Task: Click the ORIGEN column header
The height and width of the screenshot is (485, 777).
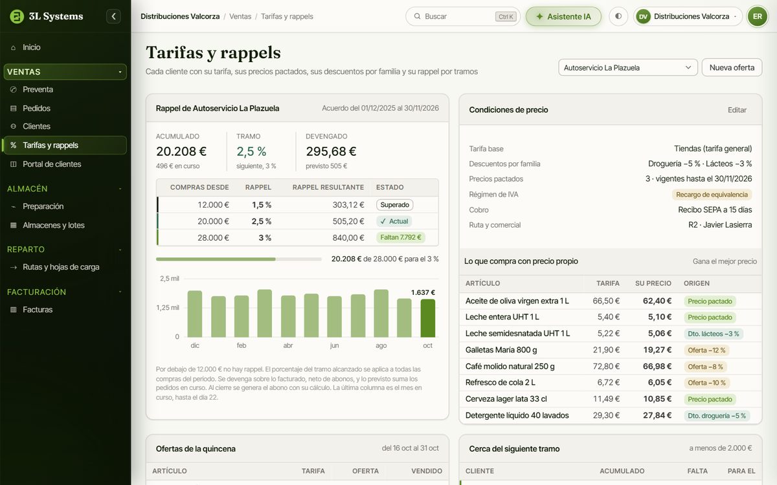Action: [x=697, y=283]
